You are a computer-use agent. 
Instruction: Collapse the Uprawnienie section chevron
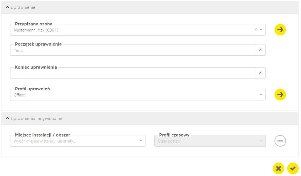point(7,7)
